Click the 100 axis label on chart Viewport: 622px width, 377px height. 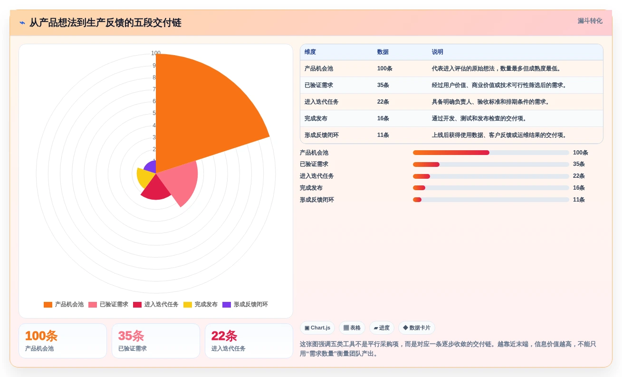156,53
